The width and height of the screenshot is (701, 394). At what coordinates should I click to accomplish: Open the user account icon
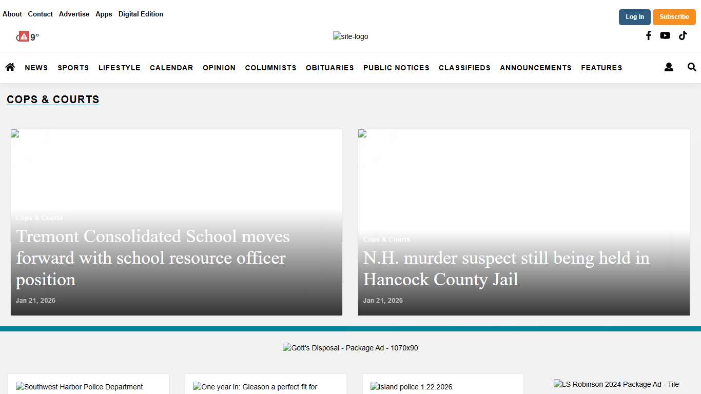coord(669,67)
